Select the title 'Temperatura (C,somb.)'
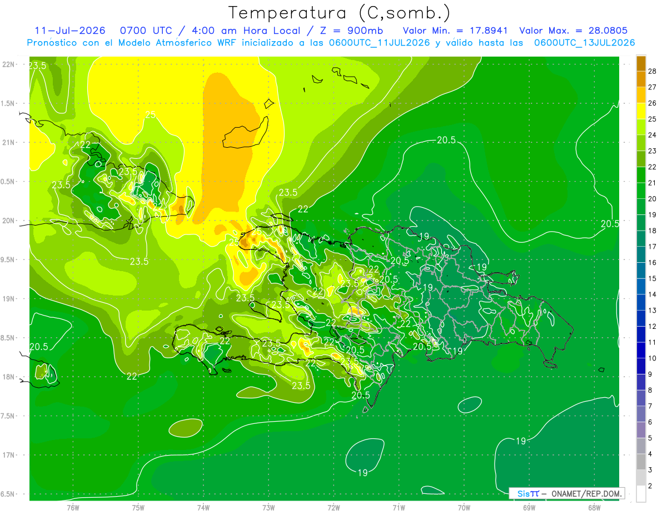 340,13
